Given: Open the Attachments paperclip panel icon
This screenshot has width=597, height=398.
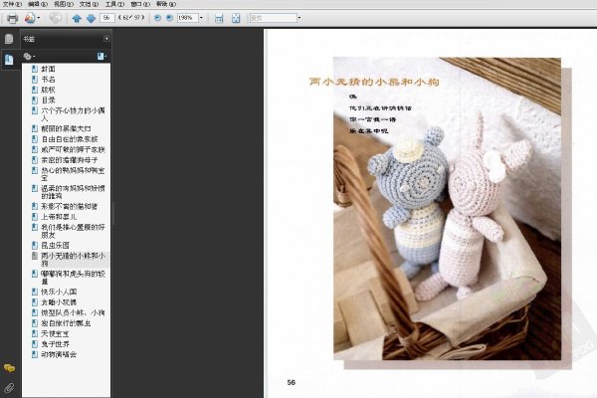Looking at the screenshot, I should (9, 388).
